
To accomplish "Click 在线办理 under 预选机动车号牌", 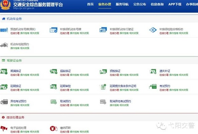I will click(x=15, y=33).
